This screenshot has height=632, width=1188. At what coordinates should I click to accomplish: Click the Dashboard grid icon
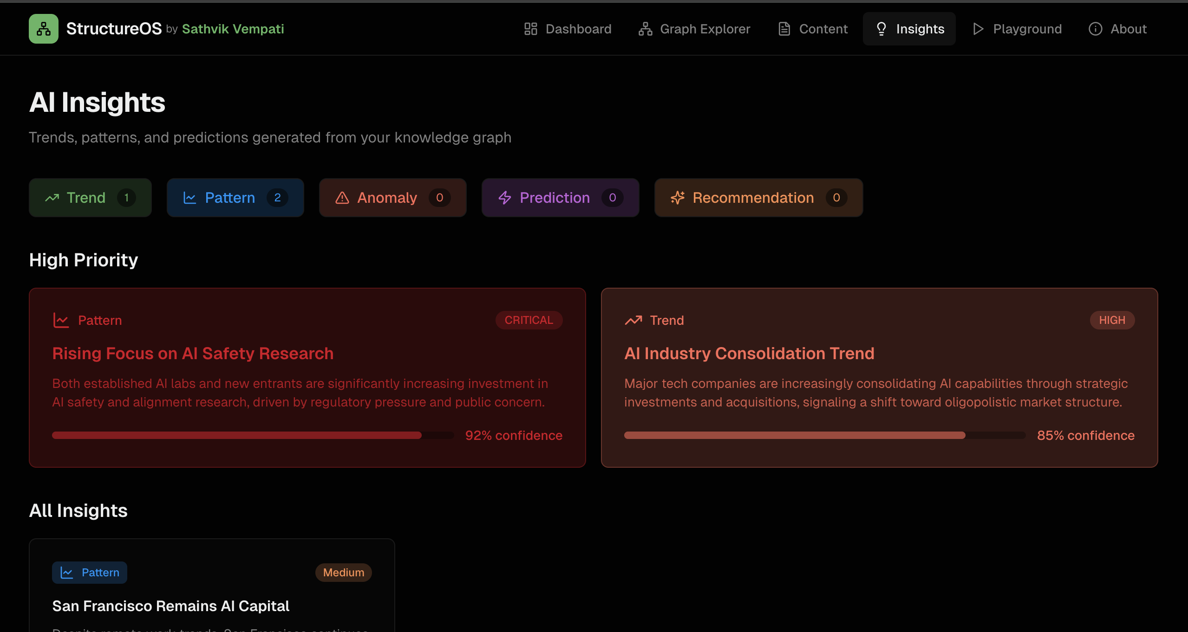click(530, 29)
